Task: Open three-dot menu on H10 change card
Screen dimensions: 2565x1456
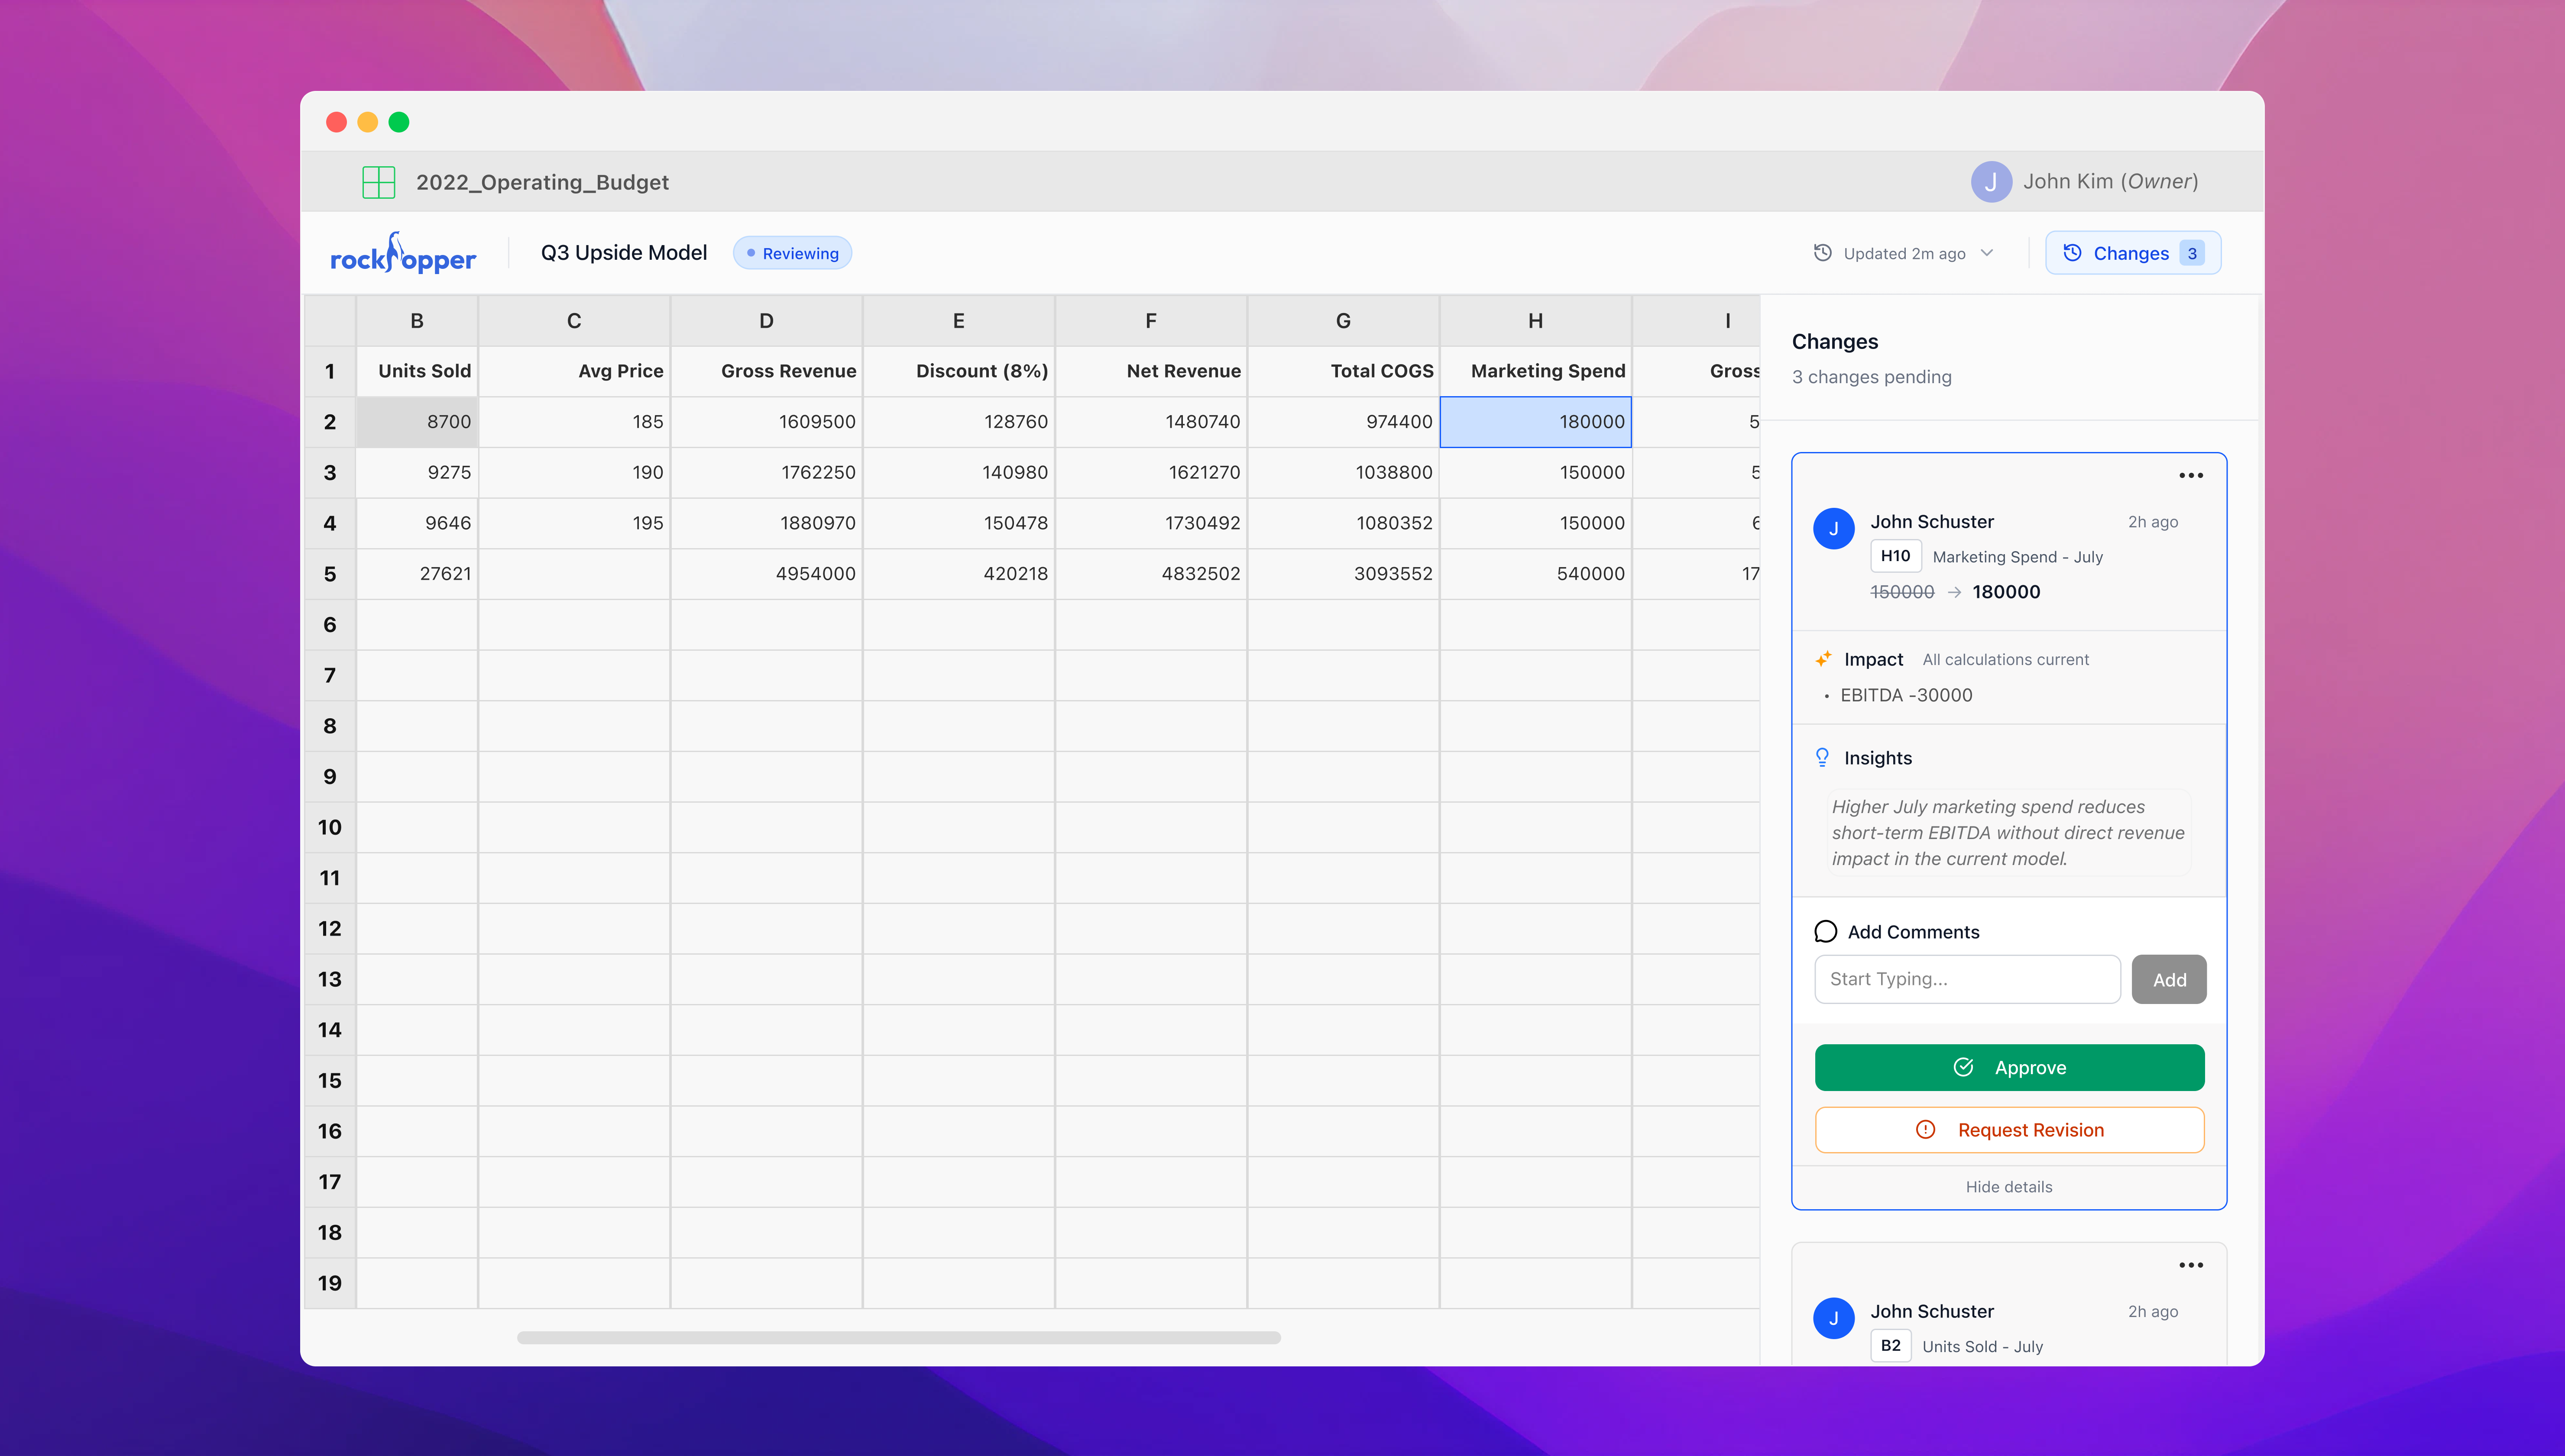Action: coord(2190,476)
